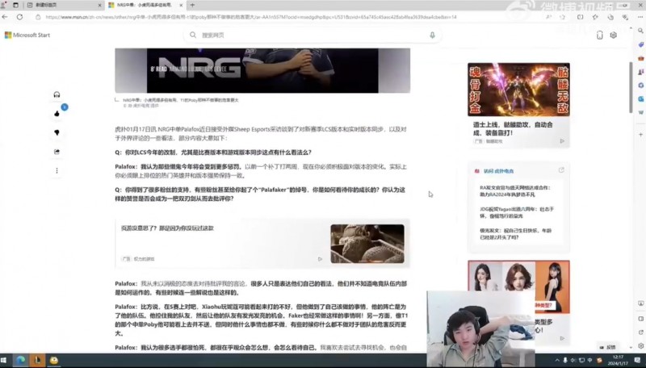
Task: Open the split screen icon in toolbar
Action: point(580,17)
